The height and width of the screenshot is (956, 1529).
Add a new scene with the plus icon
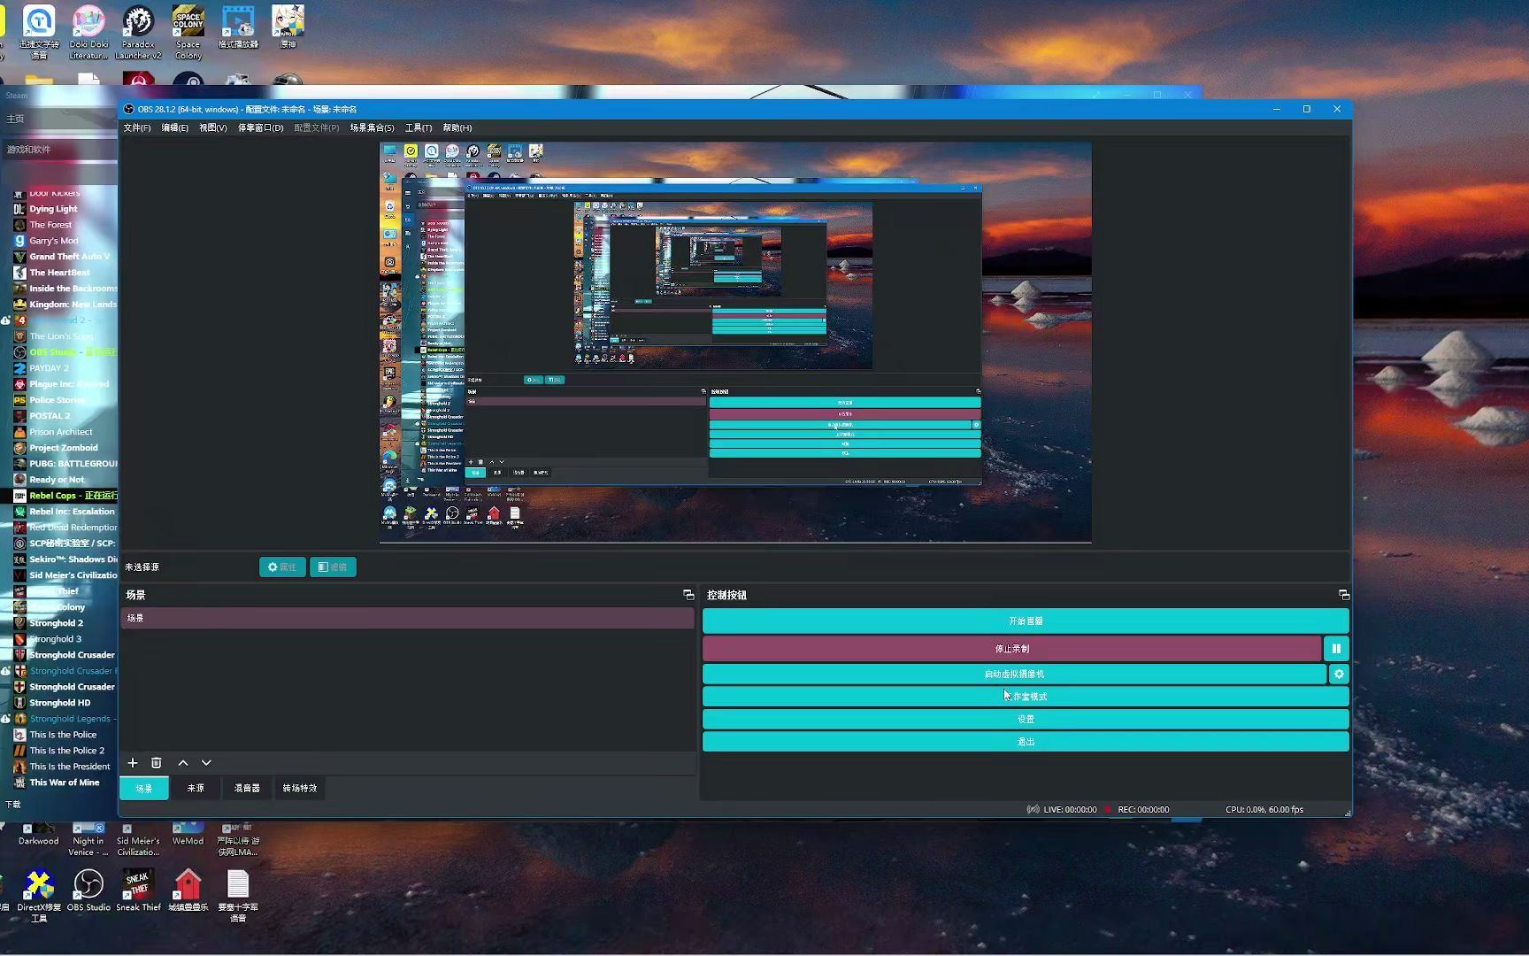133,763
